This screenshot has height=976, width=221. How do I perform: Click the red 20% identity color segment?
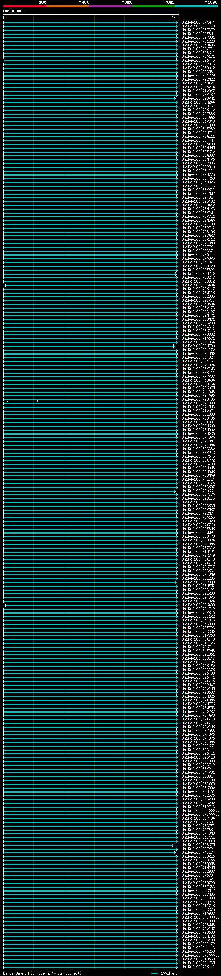click(x=25, y=6)
